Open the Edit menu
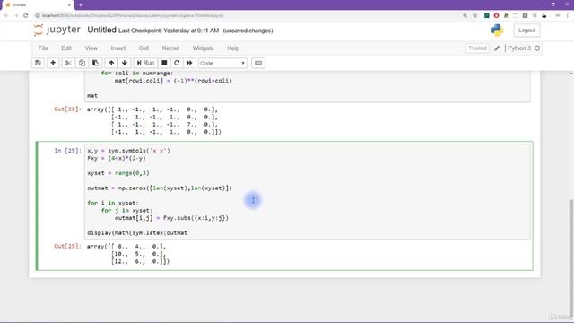Screen dimensions: 574x323 pos(66,48)
